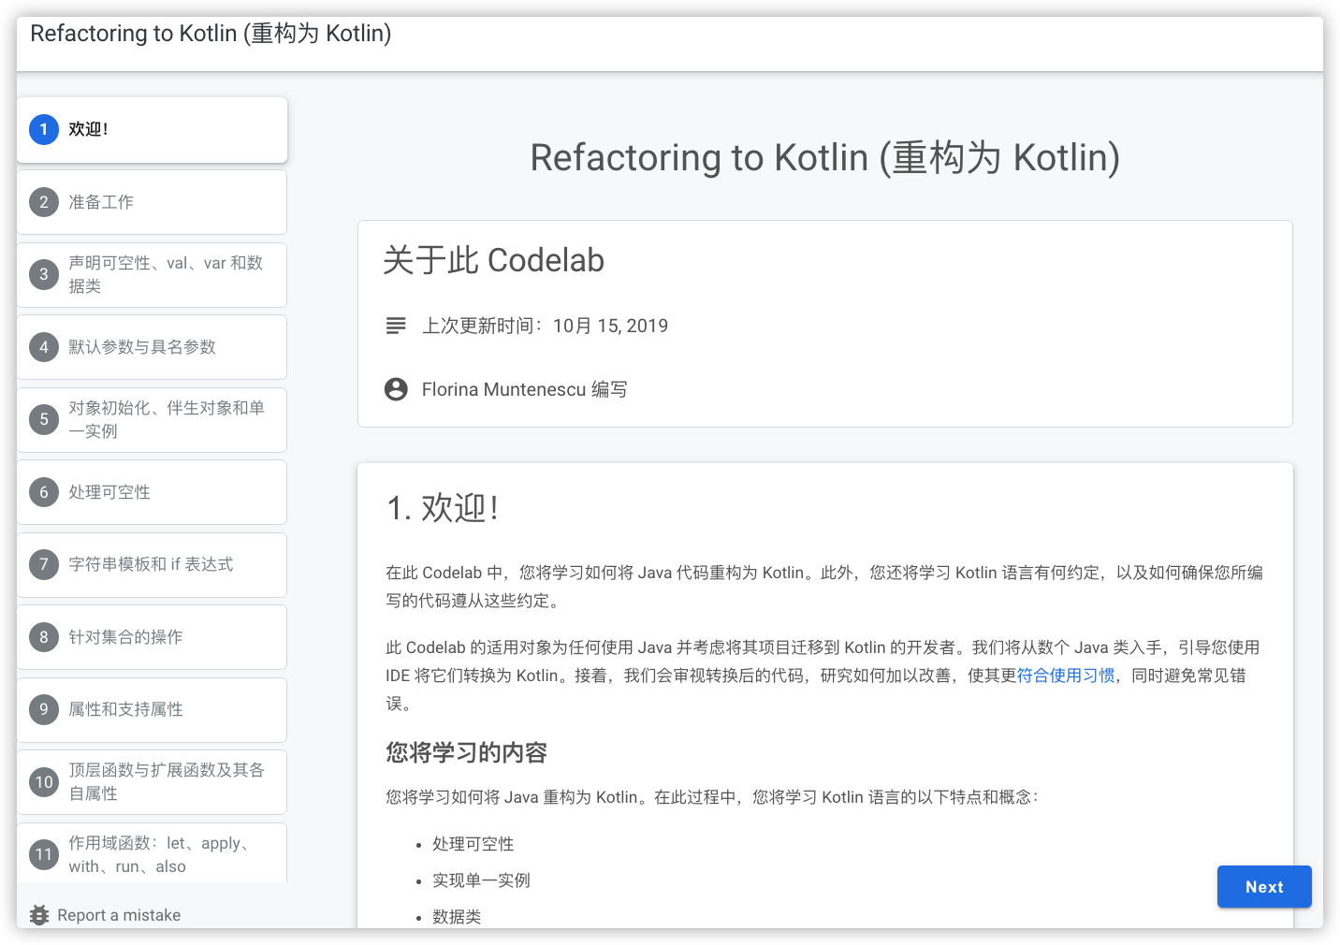Click the page title Refactoring to Kotlin
This screenshot has height=945, width=1340.
point(211,33)
